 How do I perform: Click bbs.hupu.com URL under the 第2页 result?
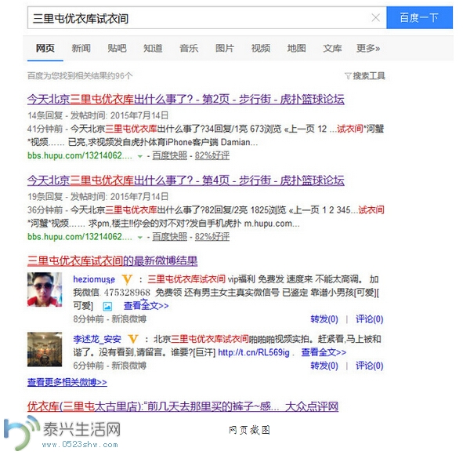point(80,155)
